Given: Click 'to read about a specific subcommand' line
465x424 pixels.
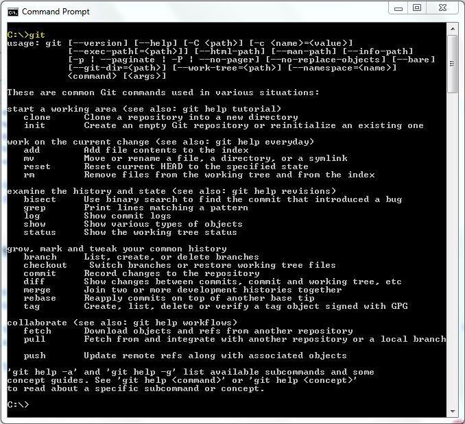Looking at the screenshot, I should pyautogui.click(x=136, y=388).
